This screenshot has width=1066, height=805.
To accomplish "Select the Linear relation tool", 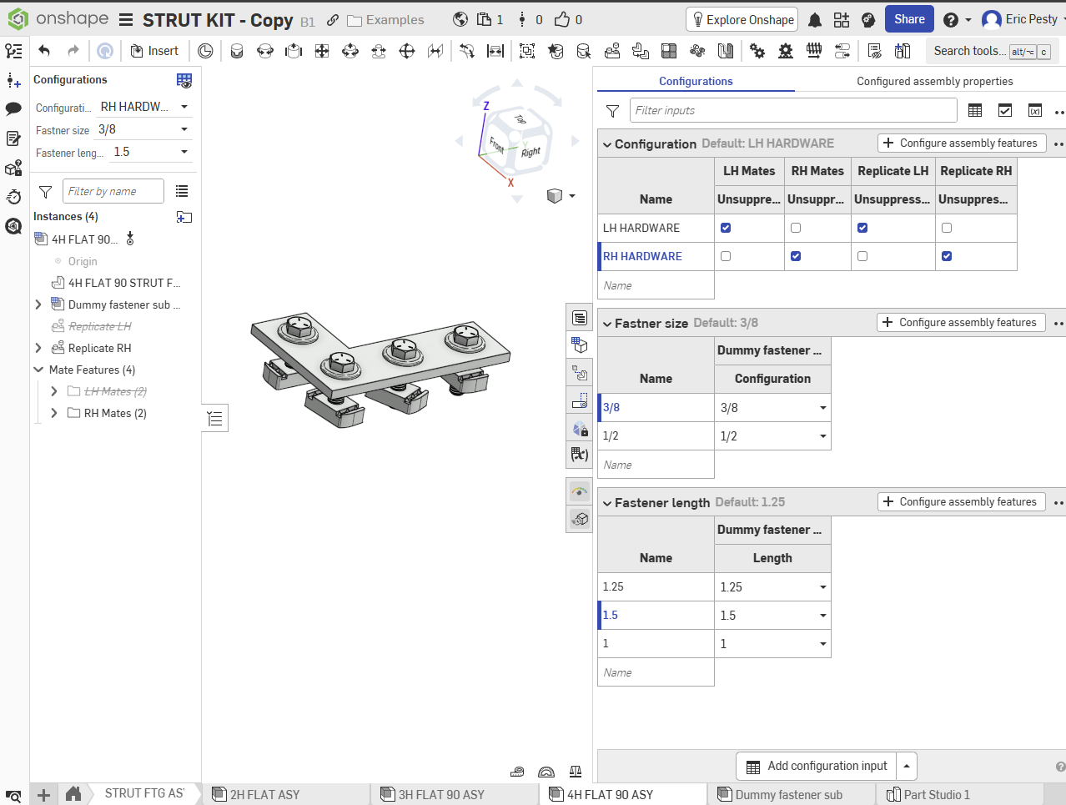I will pyautogui.click(x=842, y=51).
